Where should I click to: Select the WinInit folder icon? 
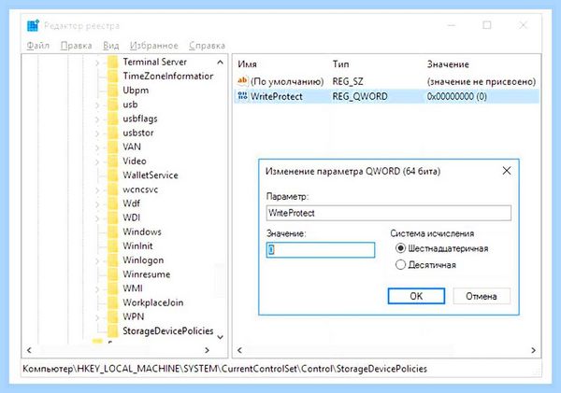pos(113,246)
